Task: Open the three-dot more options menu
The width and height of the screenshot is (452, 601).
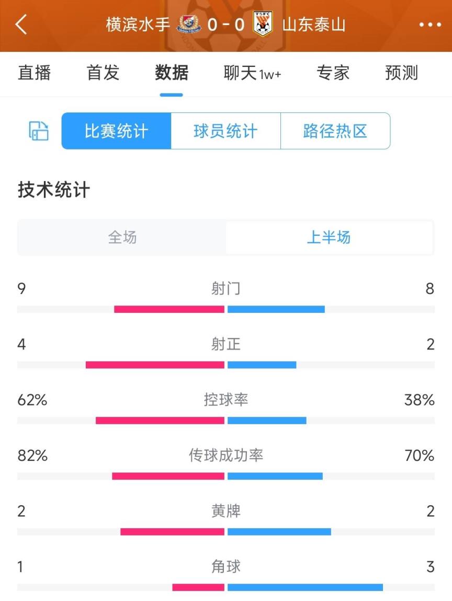Action: click(x=430, y=25)
